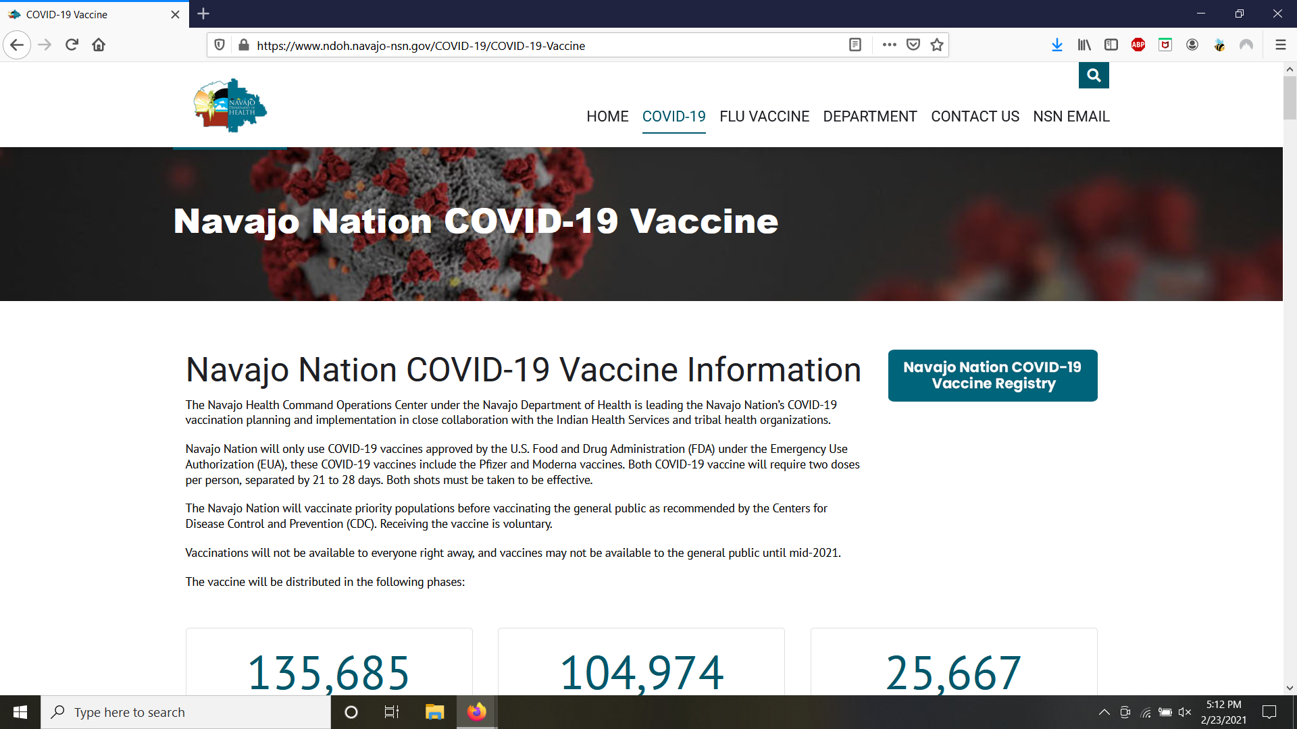Click the page vertical scrollbar thumb
This screenshot has height=729, width=1297.
pos(1290,98)
